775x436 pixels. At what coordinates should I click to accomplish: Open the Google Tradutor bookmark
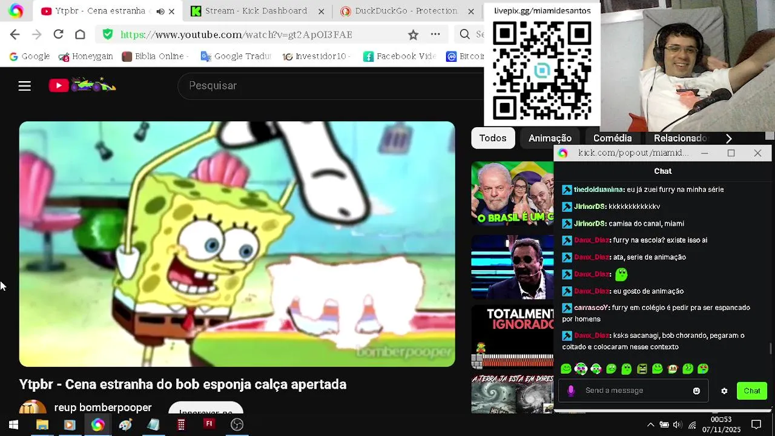pyautogui.click(x=236, y=56)
